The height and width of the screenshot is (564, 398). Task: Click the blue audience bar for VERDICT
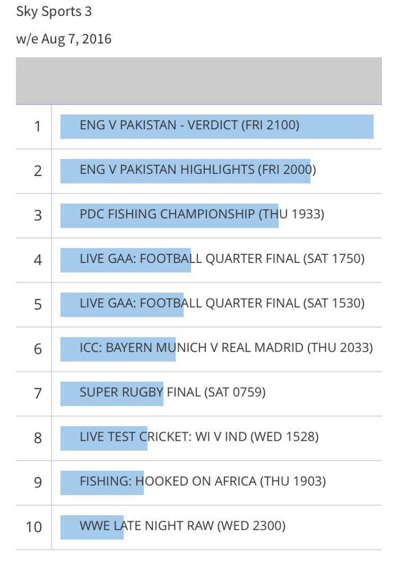pyautogui.click(x=217, y=127)
